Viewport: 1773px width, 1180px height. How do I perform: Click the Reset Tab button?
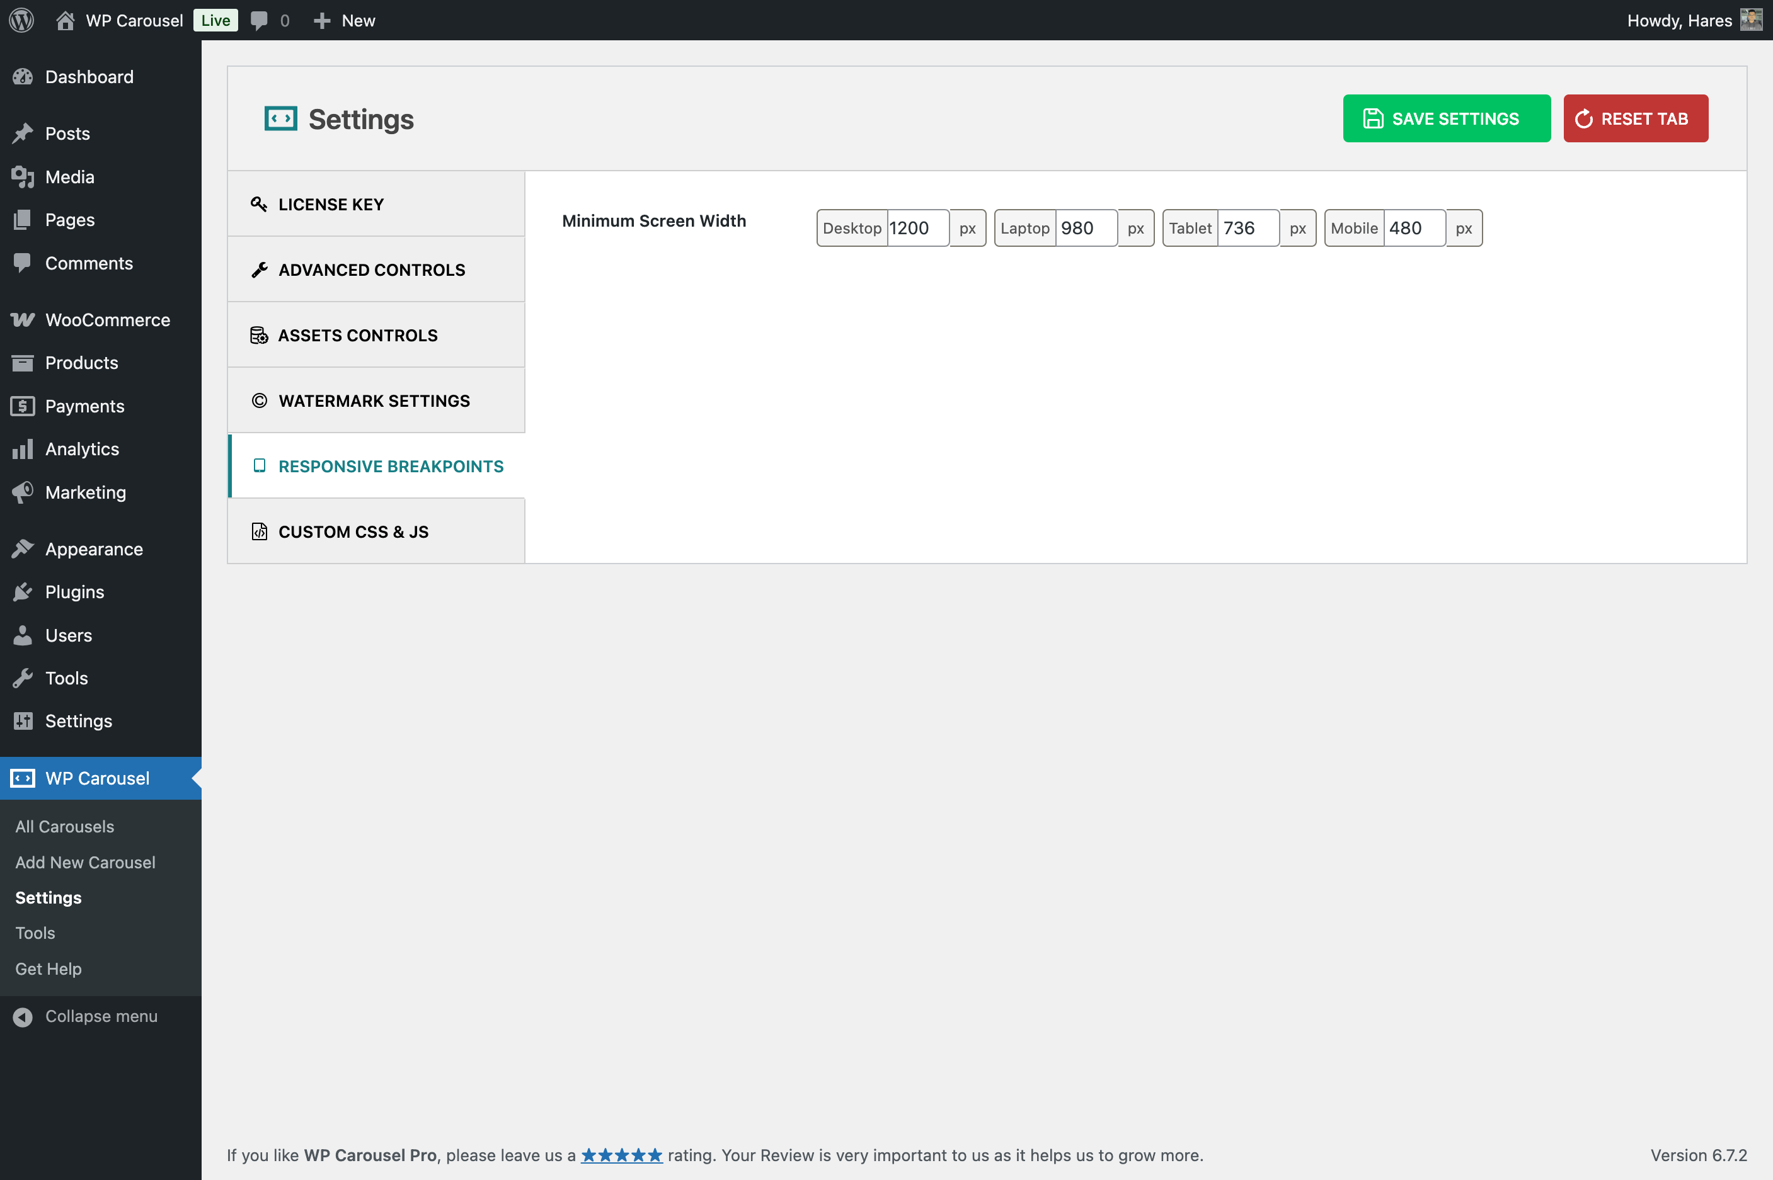pyautogui.click(x=1635, y=118)
